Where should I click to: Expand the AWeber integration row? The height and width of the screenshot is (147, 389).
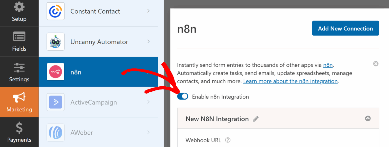click(148, 132)
